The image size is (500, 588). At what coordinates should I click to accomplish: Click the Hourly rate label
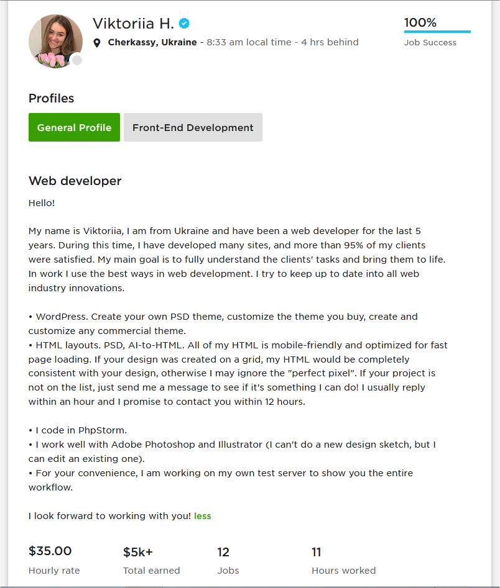coord(54,571)
